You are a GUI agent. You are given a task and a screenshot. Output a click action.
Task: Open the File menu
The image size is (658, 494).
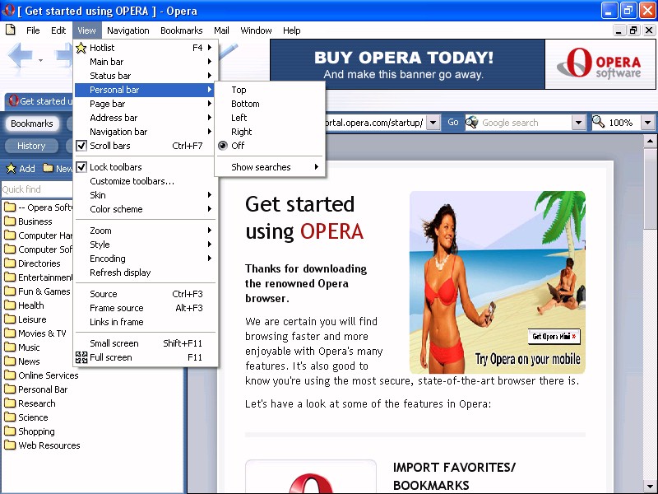tap(33, 30)
